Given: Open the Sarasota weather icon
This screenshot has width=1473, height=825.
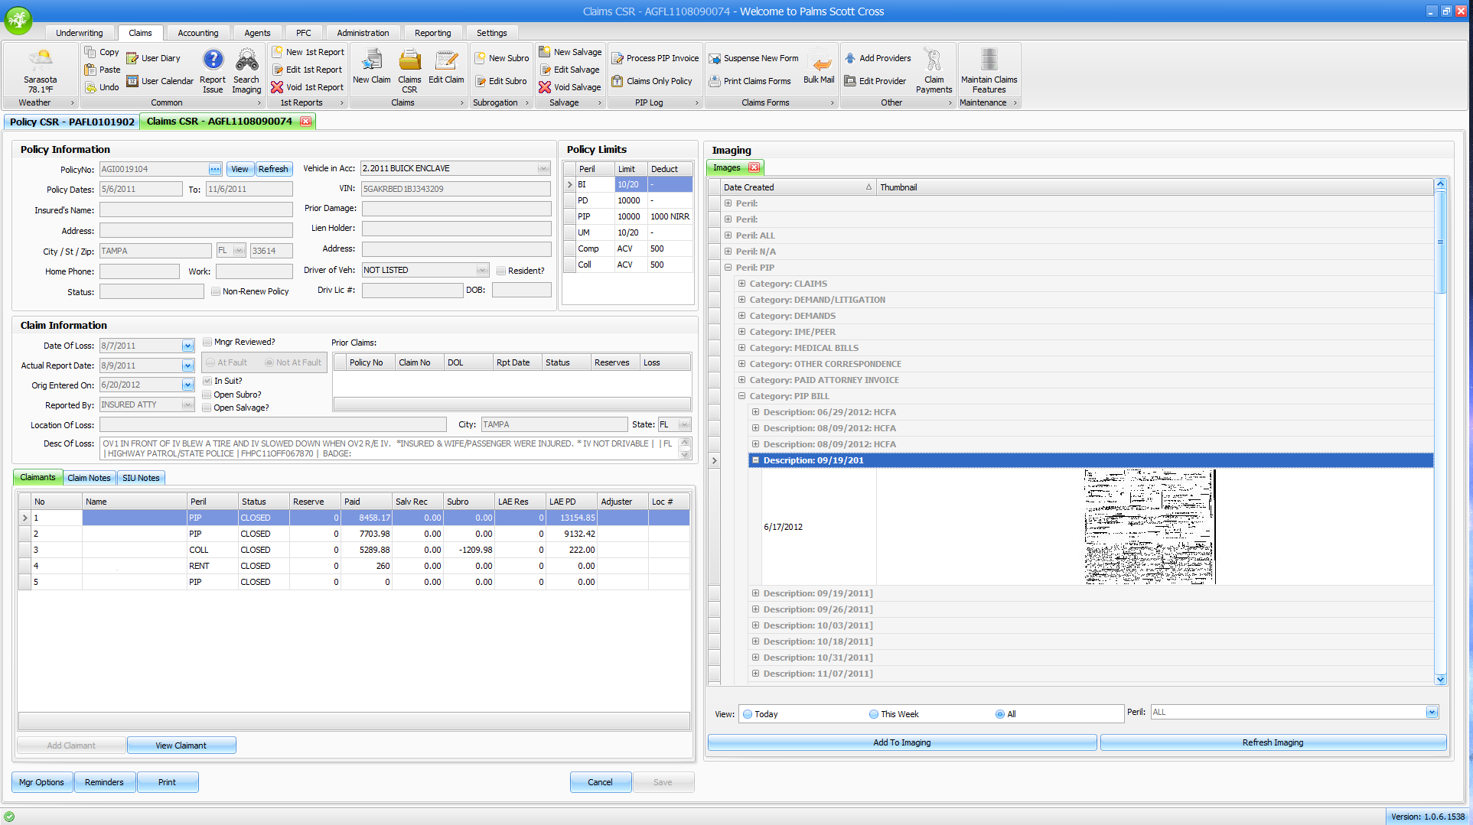Looking at the screenshot, I should click(x=40, y=61).
